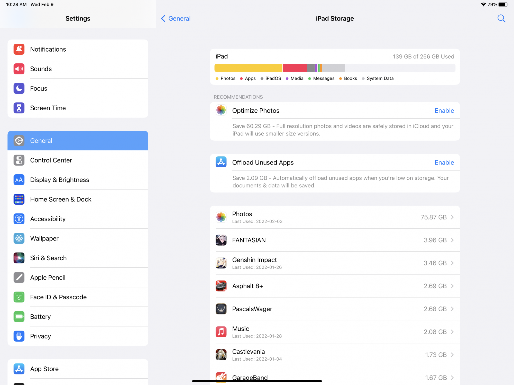Enable Optimize Photos recommendation
The image size is (514, 385).
444,111
